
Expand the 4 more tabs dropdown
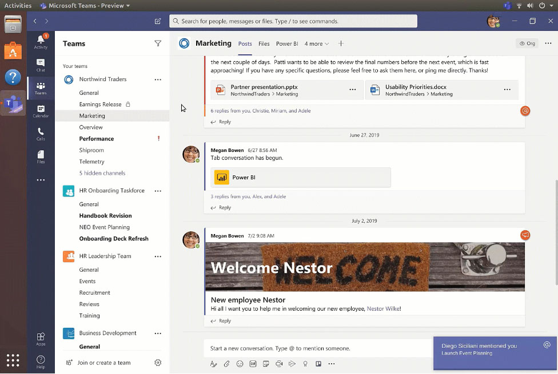[316, 44]
